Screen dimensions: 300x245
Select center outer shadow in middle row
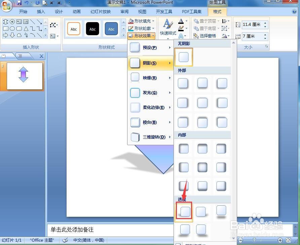(x=202, y=103)
